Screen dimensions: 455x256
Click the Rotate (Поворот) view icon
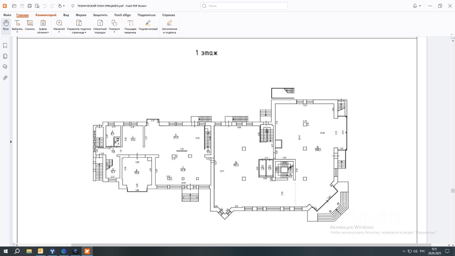[x=114, y=23]
